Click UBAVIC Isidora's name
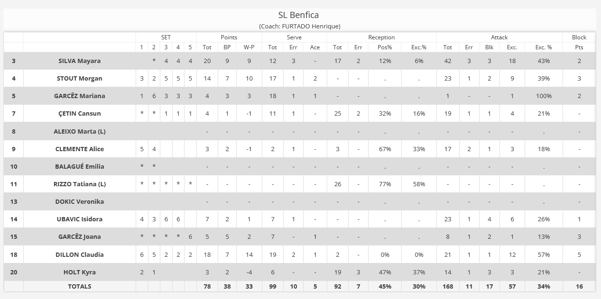 pos(79,219)
